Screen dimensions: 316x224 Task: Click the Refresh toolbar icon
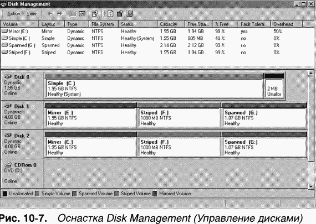110,14
